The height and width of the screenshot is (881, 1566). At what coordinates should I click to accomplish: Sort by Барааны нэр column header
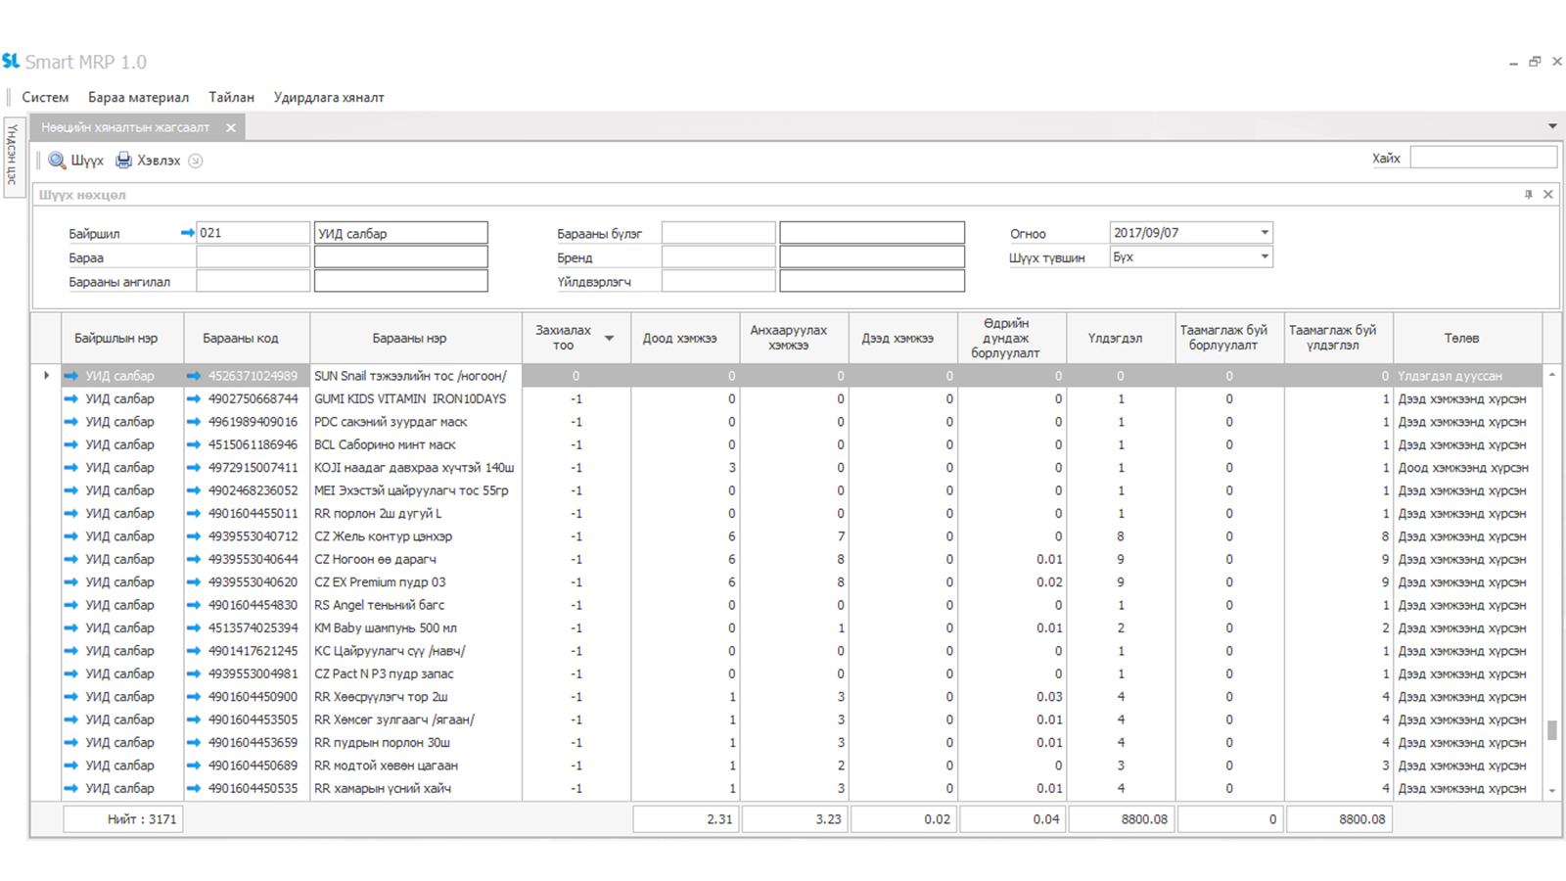[x=416, y=338]
